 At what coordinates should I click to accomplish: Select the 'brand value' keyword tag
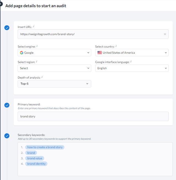point(35,158)
